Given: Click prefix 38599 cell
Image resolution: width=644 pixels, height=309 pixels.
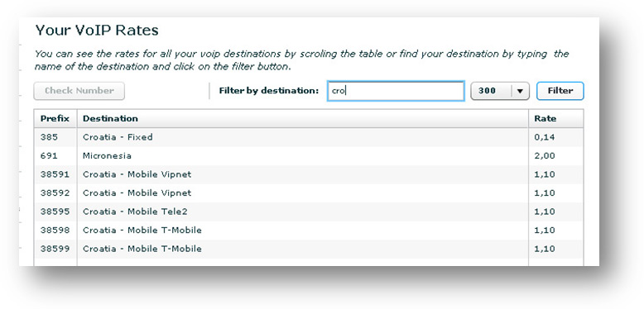Looking at the screenshot, I should 55,249.
